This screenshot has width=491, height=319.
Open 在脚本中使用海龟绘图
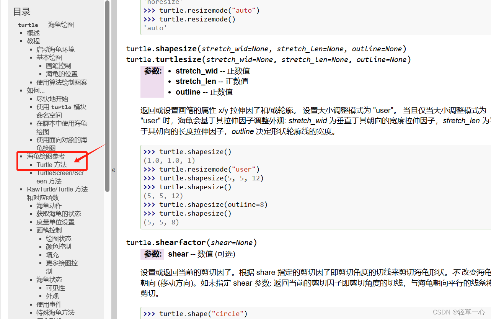62,128
